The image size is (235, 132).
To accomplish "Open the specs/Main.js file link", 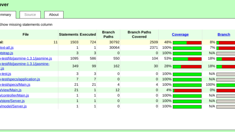I will tap(15, 85).
